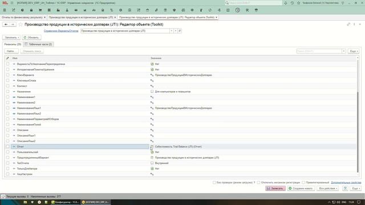The height and width of the screenshot is (205, 365).
Task: Click the Найти button
Action: click(x=11, y=51)
